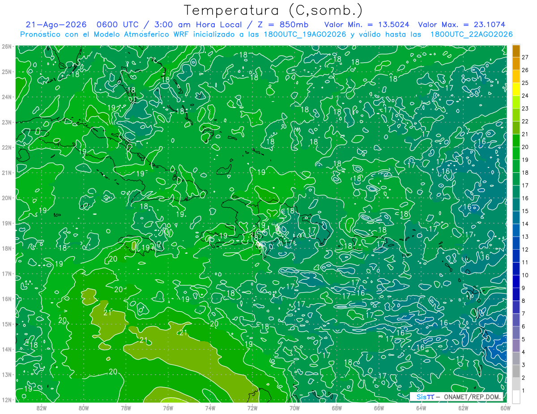This screenshot has height=414, width=537.
Task: Select the date text "21-Ago-2026"
Action: coord(55,25)
